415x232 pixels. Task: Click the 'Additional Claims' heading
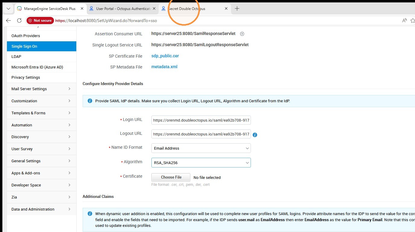[x=98, y=196]
